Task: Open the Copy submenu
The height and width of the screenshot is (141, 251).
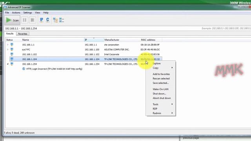Action: click(161, 68)
